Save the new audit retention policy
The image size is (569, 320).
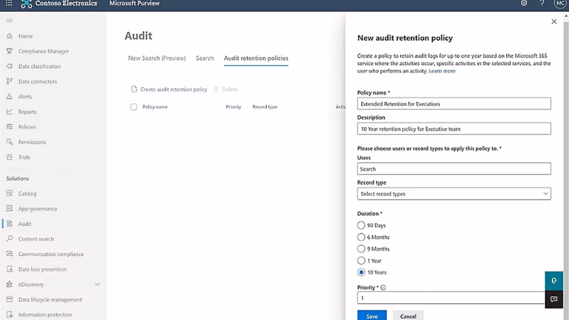point(371,316)
